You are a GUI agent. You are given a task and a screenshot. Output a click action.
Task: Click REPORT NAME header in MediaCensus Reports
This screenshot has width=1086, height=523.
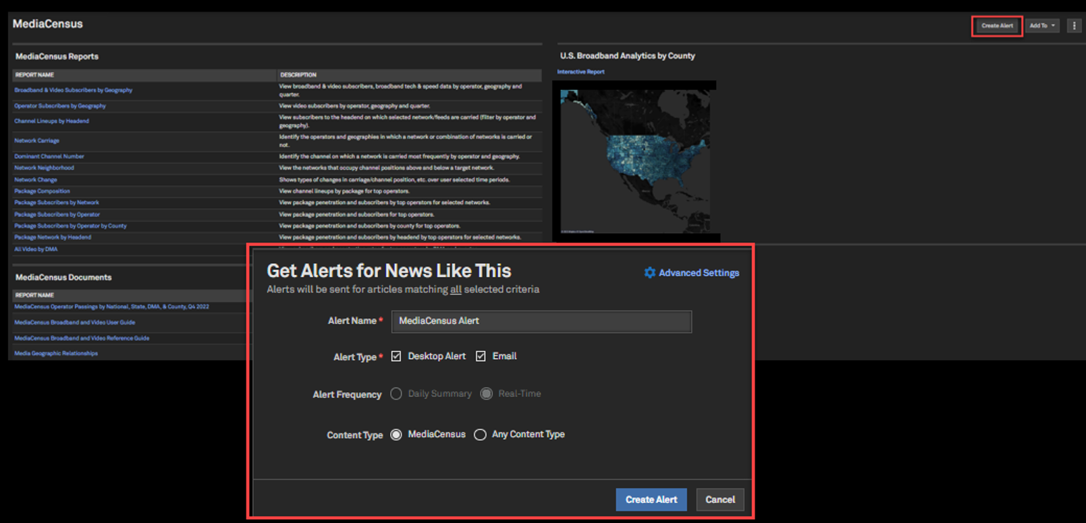pyautogui.click(x=34, y=75)
